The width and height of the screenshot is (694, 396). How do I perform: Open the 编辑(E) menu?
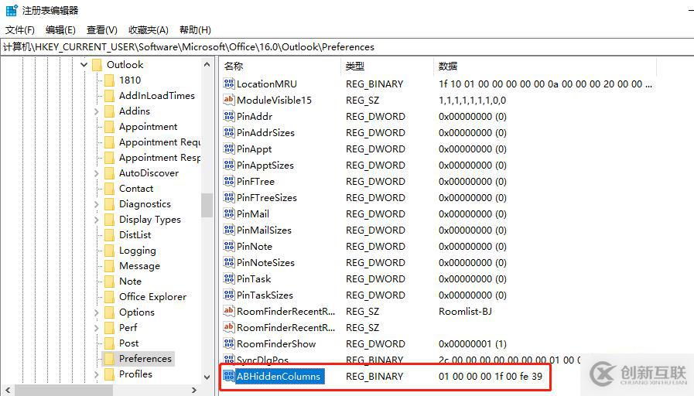tap(60, 30)
